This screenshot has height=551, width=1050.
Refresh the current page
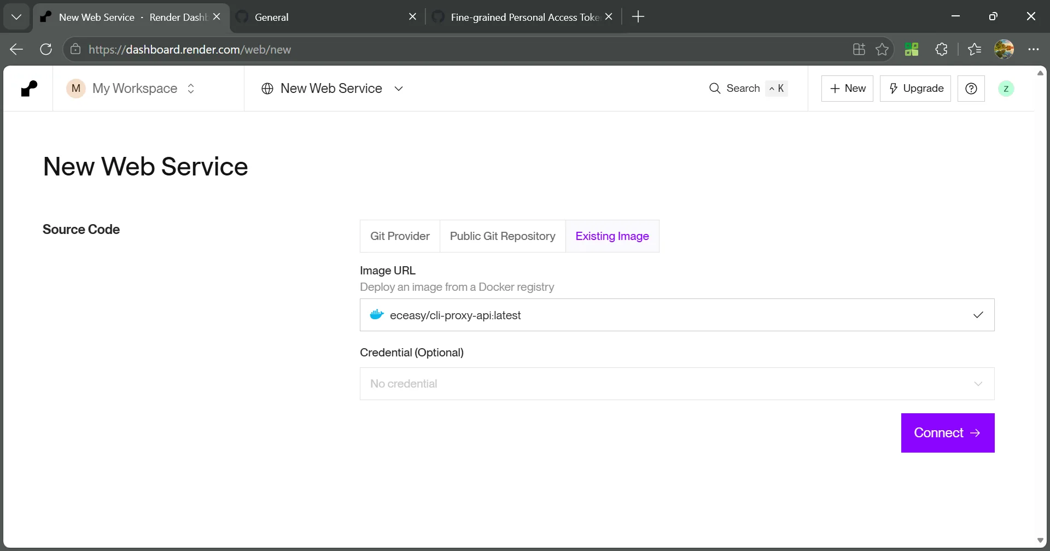point(46,50)
